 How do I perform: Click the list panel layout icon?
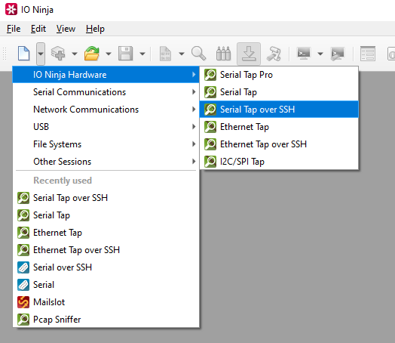368,54
